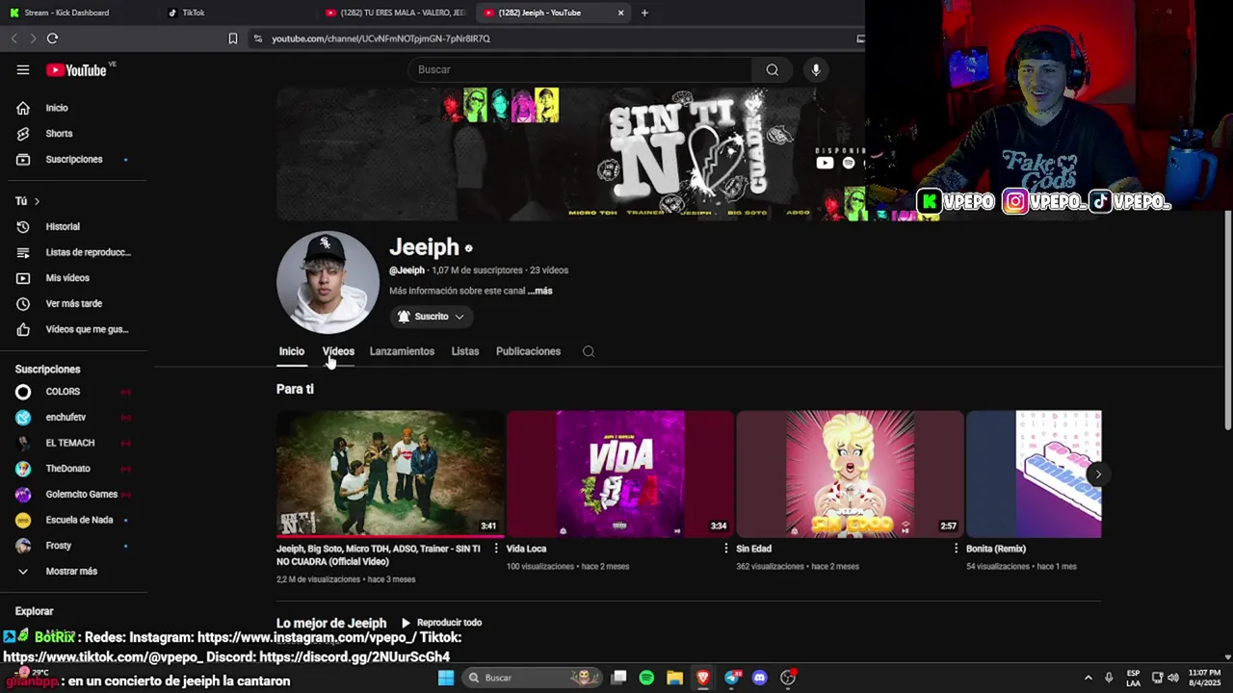
Task: Open Escuela de Nada subscription channel
Action: (77, 520)
